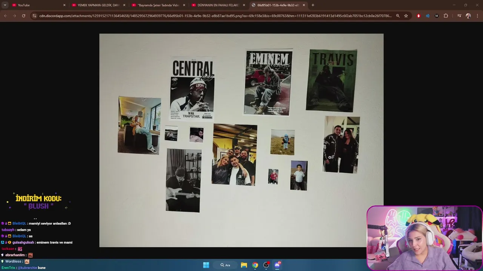483x271 pixels.
Task: Click Wordiiess username in chat
Action: 13,261
